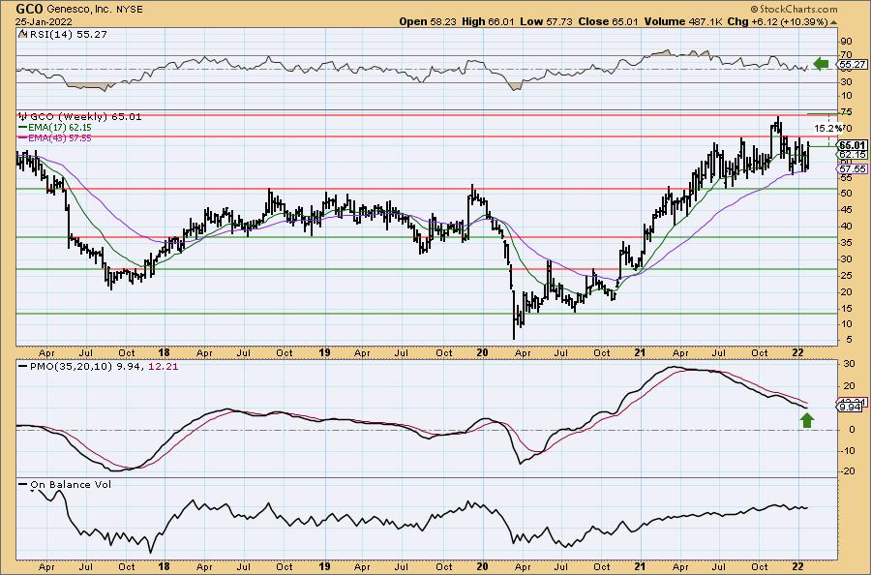Click the Low 57.73 value
This screenshot has width=871, height=575.
547,21
